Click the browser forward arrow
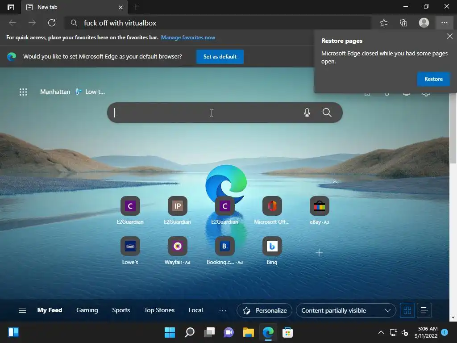 (x=32, y=23)
